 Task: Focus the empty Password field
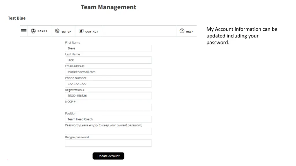[x=108, y=131]
